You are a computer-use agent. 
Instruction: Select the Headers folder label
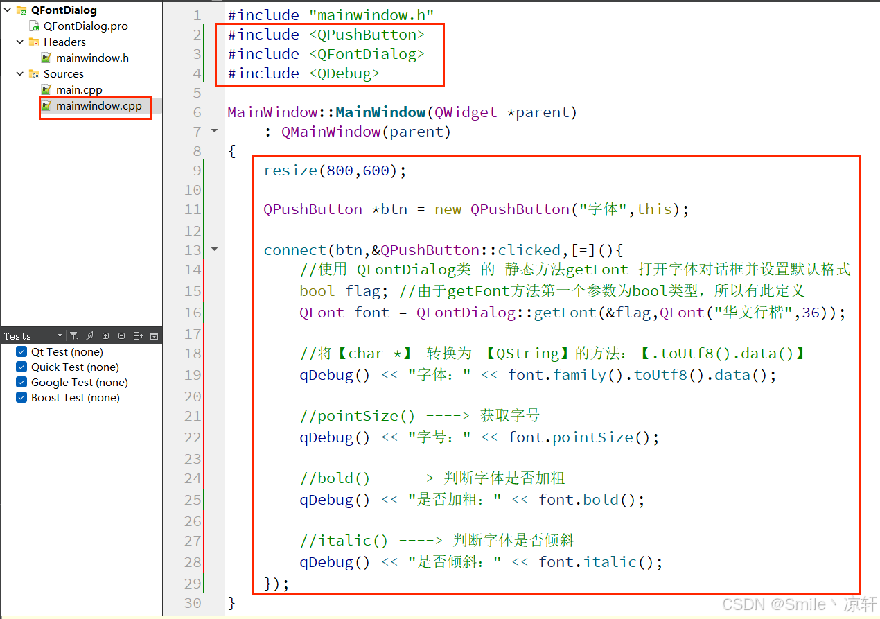[64, 42]
